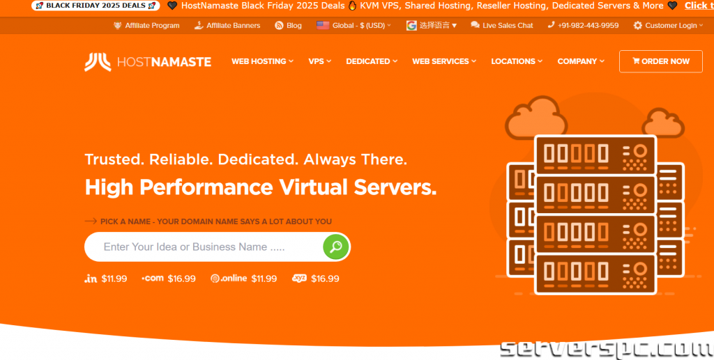Screen dimensions: 714x360
Task: Show the Locations menu
Action: coord(517,61)
